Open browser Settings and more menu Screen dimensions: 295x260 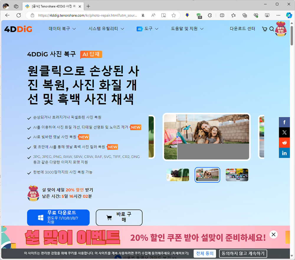click(x=278, y=15)
